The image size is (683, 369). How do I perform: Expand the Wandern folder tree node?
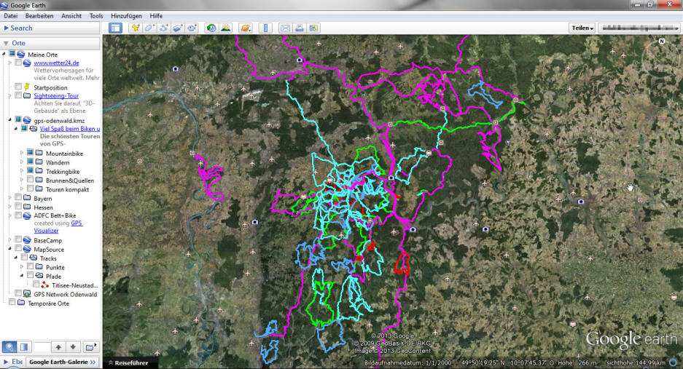click(22, 163)
